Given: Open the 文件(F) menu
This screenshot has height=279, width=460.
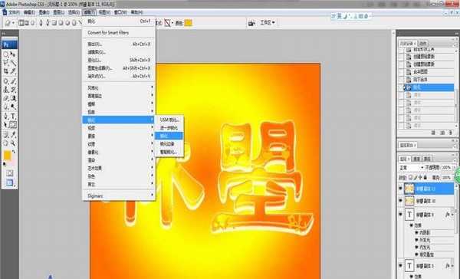Looking at the screenshot, I should pyautogui.click(x=14, y=12).
